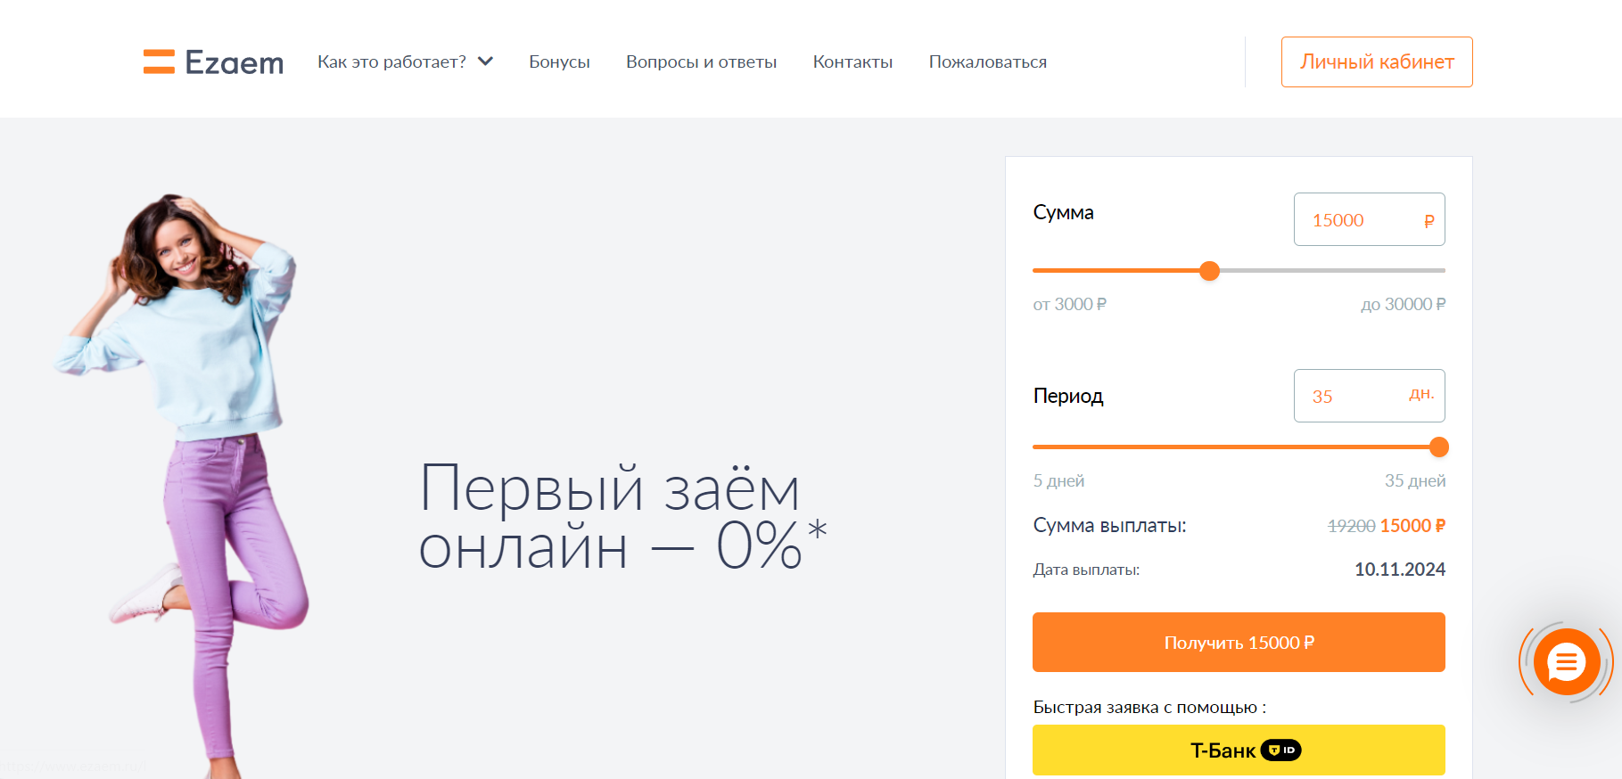The image size is (1622, 779).
Task: Click the Получить 15000 ₽ button
Action: [x=1239, y=642]
